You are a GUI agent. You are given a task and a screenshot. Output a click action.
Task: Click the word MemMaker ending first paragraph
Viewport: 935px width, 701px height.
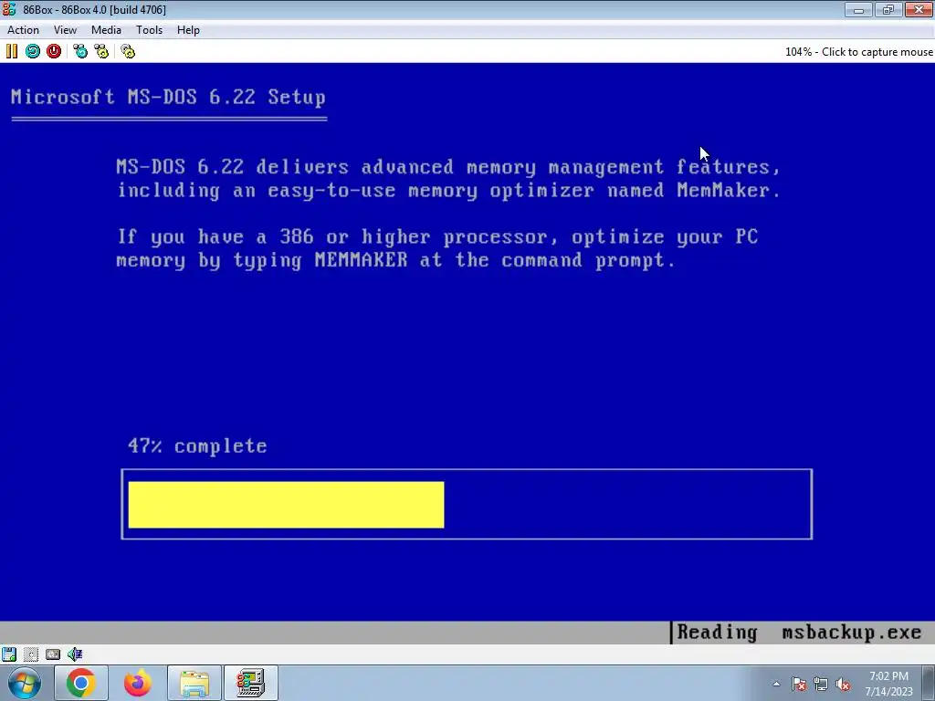pyautogui.click(x=723, y=190)
